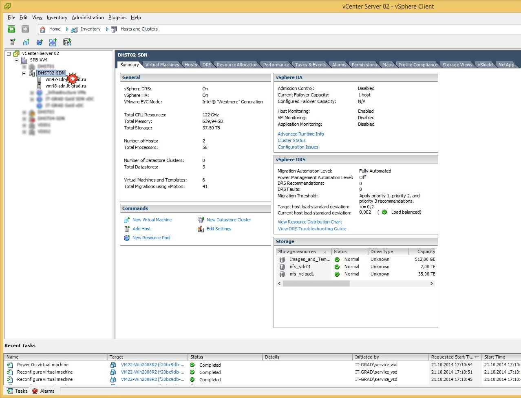Click the storage list horizontal scrollbar thumb
Viewport: 521px width, 398px height.
pos(316,284)
